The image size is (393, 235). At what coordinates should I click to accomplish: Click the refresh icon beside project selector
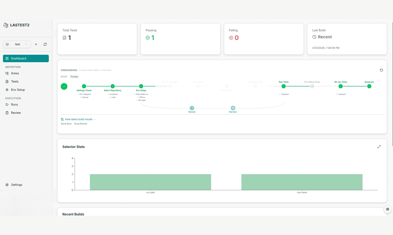(45, 44)
